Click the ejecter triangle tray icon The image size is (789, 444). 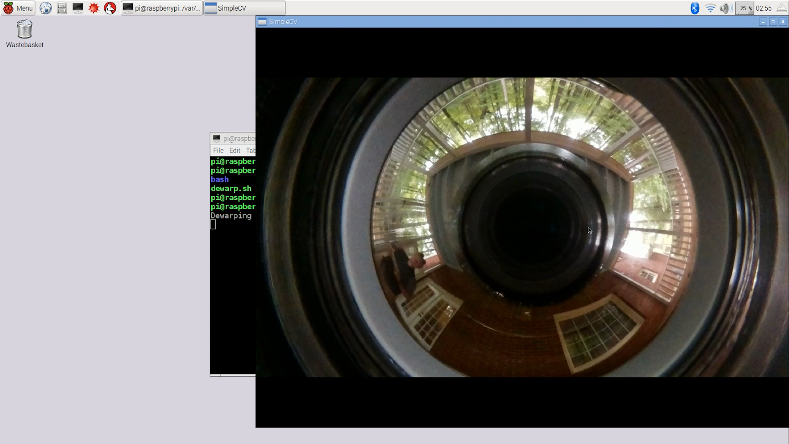(782, 8)
